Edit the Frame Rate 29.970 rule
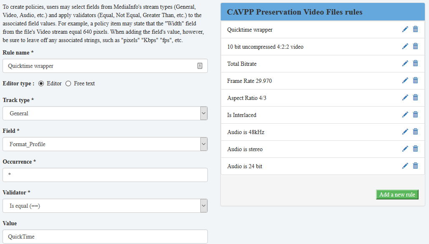Viewport: 429px width, 244px height. coord(405,80)
